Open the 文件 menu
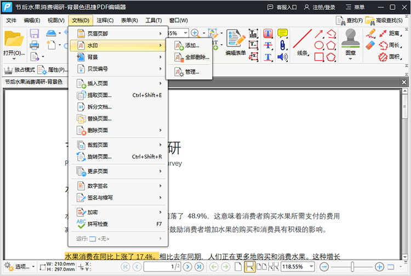The image size is (411, 276). pyautogui.click(x=11, y=20)
